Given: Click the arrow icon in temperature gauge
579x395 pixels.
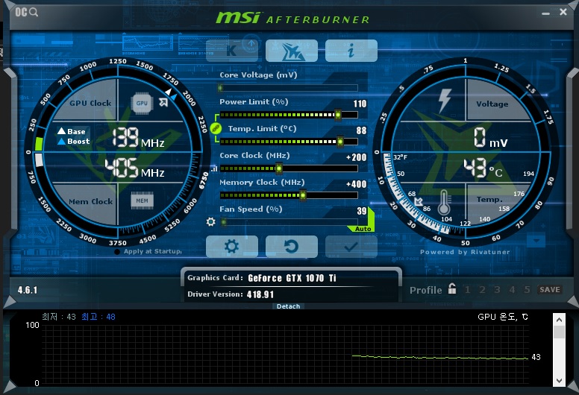Looking at the screenshot, I should 419,201.
